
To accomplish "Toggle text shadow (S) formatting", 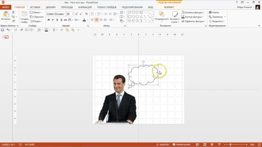I will click(61, 20).
